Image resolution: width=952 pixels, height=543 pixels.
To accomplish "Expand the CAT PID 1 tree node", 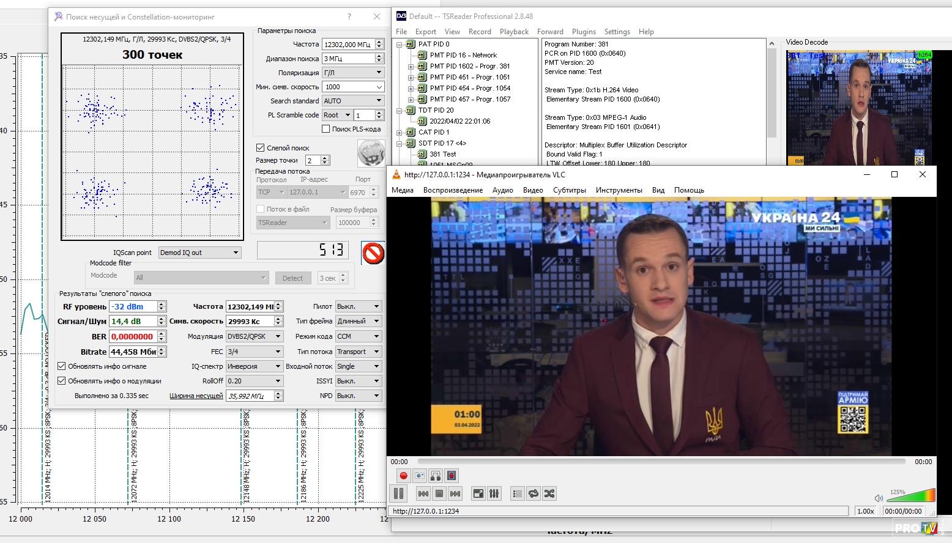I will tap(400, 132).
